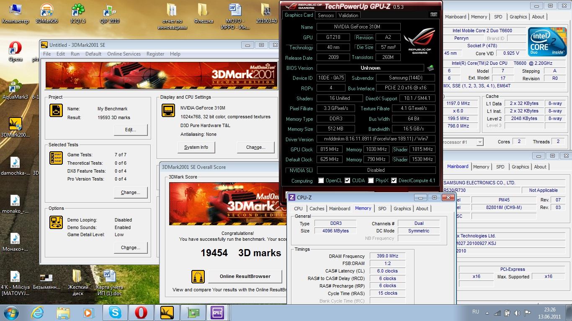Click the checklist icon in Selected Tests
572x321 pixels.
[56, 158]
